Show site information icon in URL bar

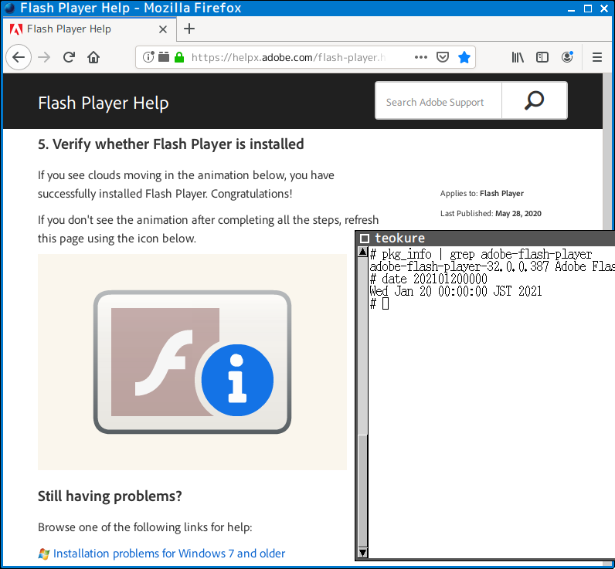tap(148, 57)
